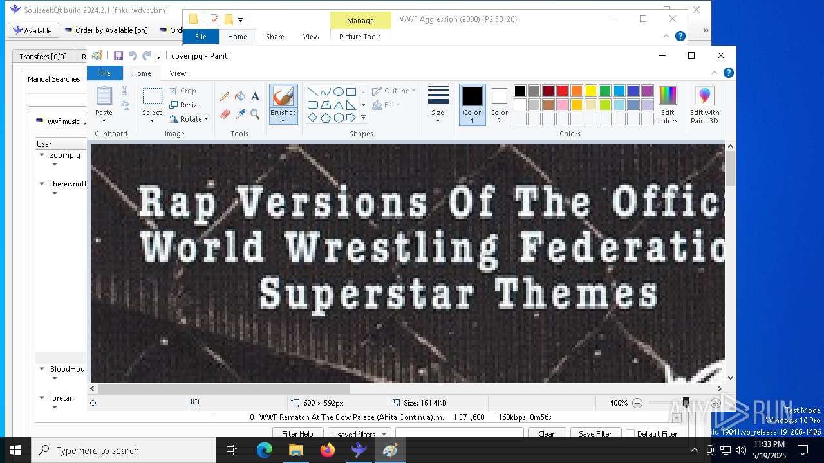Switch to the Paint Home tab
Viewport: 824px width, 463px height.
(x=142, y=73)
